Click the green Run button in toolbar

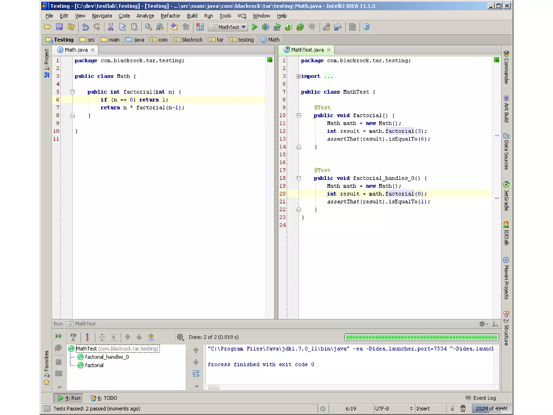coord(254,27)
